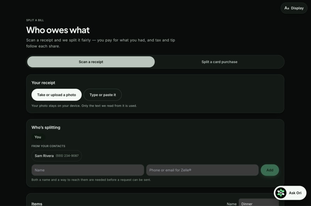Click the Both a name and a way note
Viewport: 311px width, 206px height.
(x=91, y=180)
